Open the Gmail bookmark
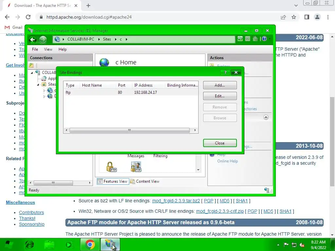The width and height of the screenshot is (335, 251). 13,27
